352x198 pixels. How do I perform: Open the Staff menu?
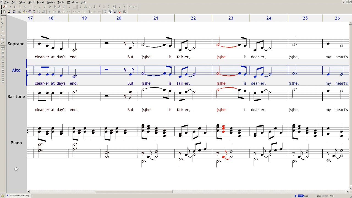(x=31, y=2)
